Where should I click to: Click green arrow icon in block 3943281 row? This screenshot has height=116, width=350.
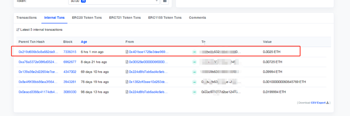(x=194, y=82)
